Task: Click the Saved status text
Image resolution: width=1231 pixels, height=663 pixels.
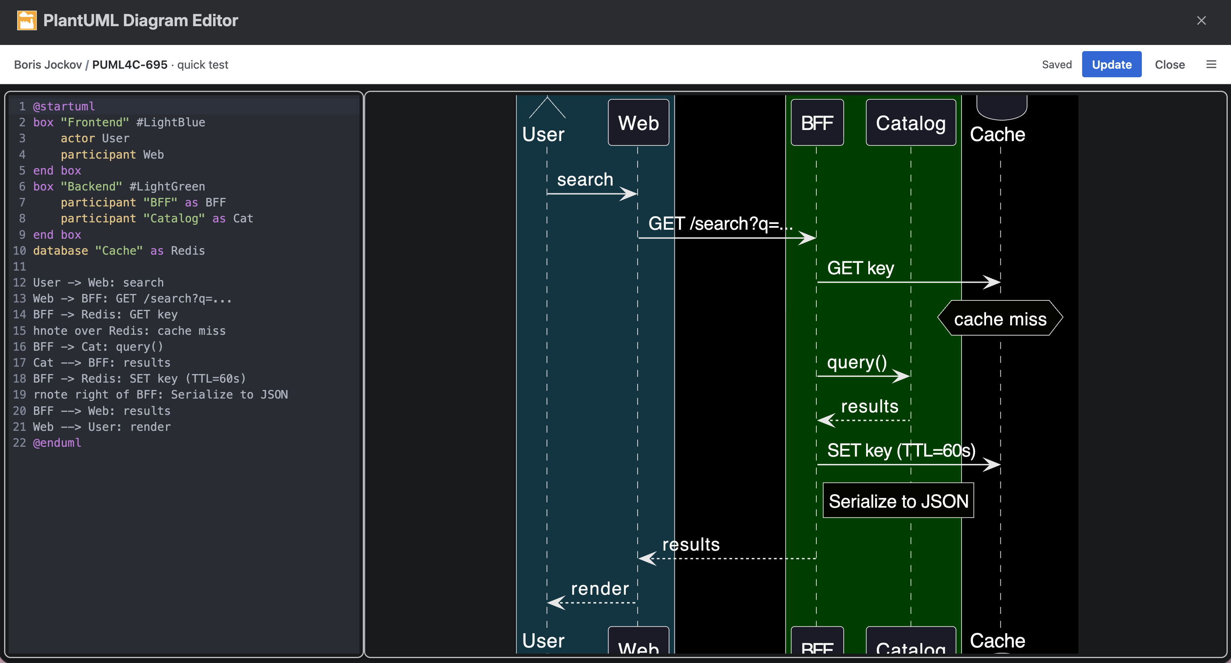Action: [1057, 65]
